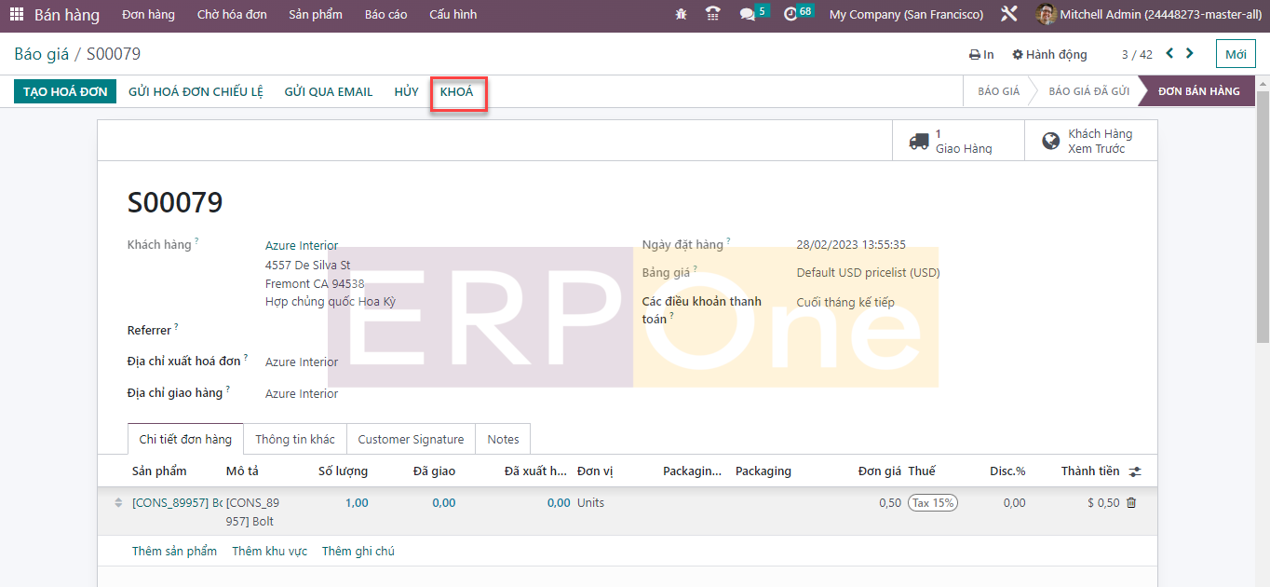
Task: Delete the Bolt order line with trash icon
Action: [x=1131, y=503]
